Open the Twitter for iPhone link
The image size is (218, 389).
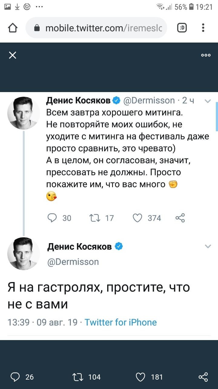coord(121,322)
